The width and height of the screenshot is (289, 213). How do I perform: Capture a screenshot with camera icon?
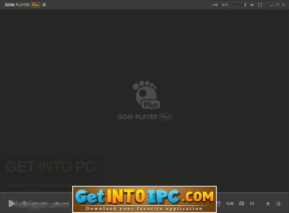pyautogui.click(x=242, y=204)
